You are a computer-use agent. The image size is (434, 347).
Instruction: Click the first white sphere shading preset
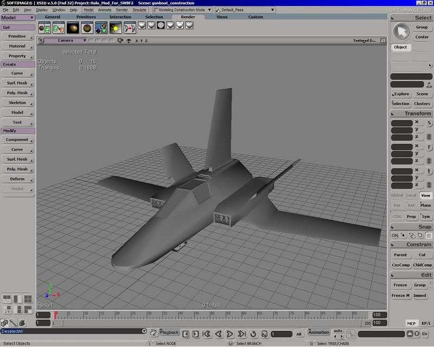pyautogui.click(x=142, y=25)
